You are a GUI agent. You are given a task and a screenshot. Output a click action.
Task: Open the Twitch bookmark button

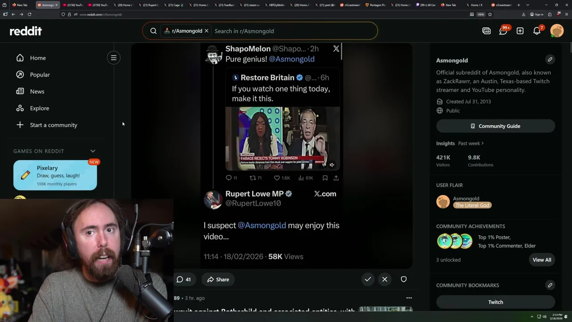point(496,302)
